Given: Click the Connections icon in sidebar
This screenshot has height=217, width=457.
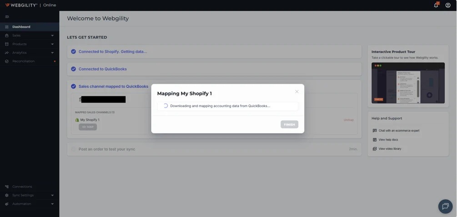Looking at the screenshot, I should point(7,187).
